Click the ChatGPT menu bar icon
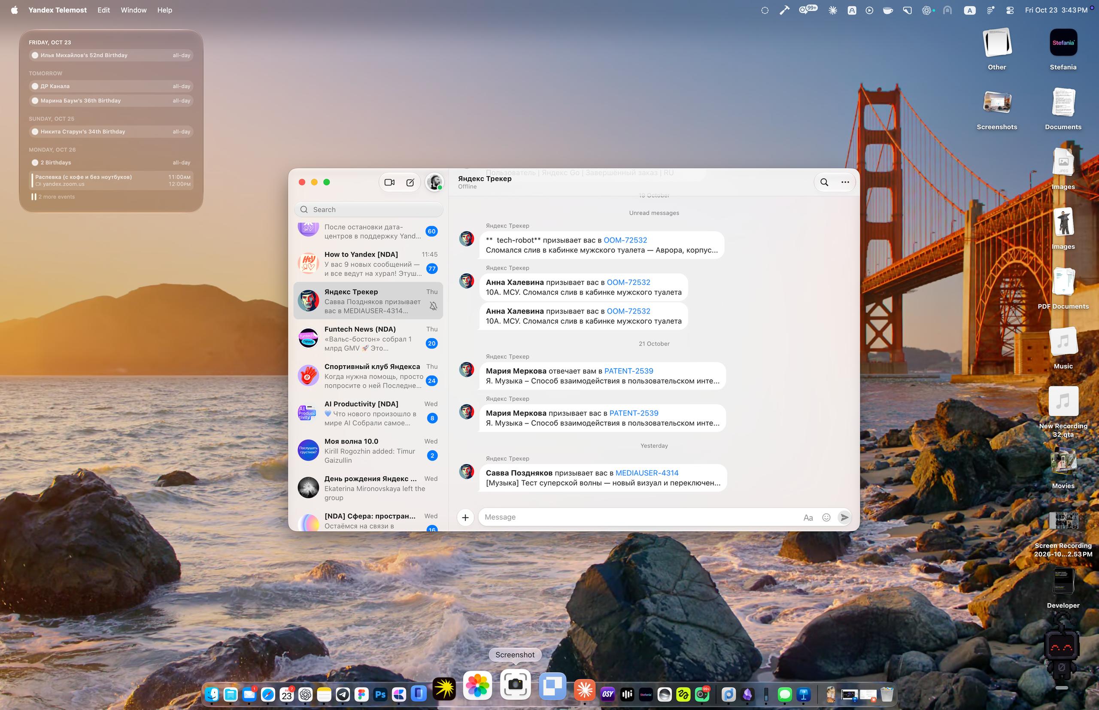The height and width of the screenshot is (710, 1099). [x=926, y=10]
